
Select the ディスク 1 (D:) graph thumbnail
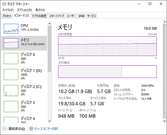coord(11,75)
